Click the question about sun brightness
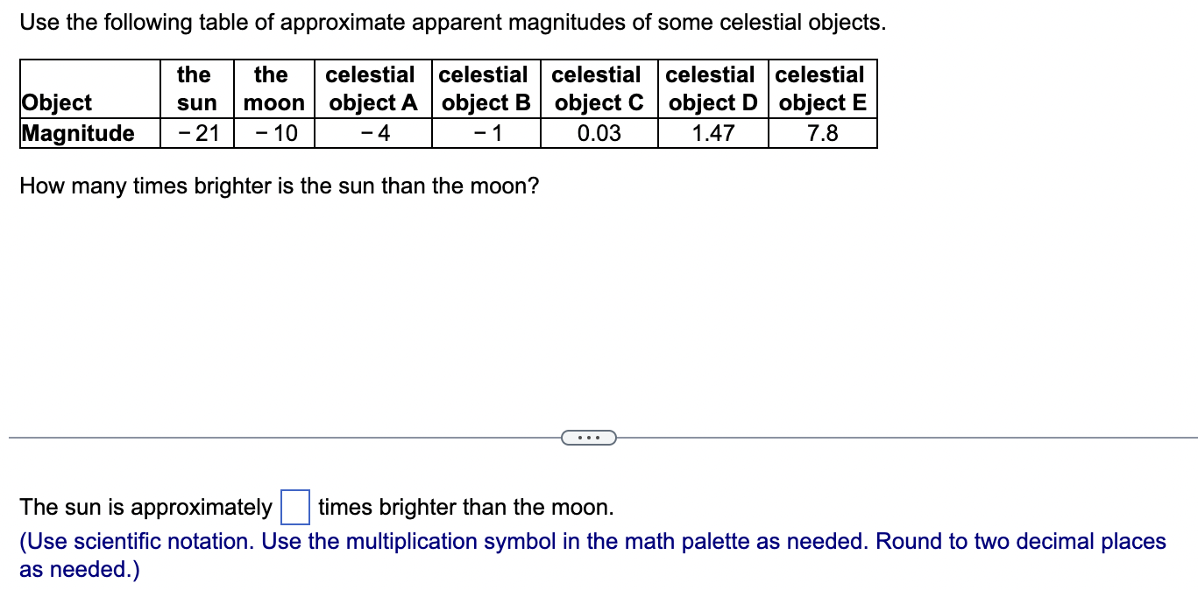Image resolution: width=1198 pixels, height=590 pixels. click(279, 186)
